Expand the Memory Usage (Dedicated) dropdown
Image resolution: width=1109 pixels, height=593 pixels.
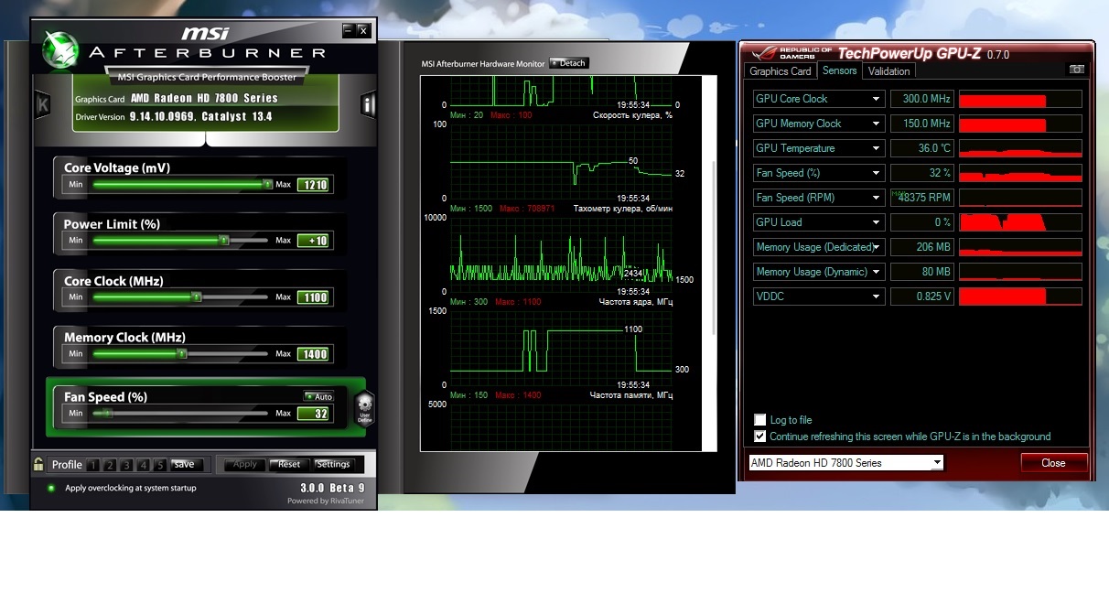[x=876, y=247]
